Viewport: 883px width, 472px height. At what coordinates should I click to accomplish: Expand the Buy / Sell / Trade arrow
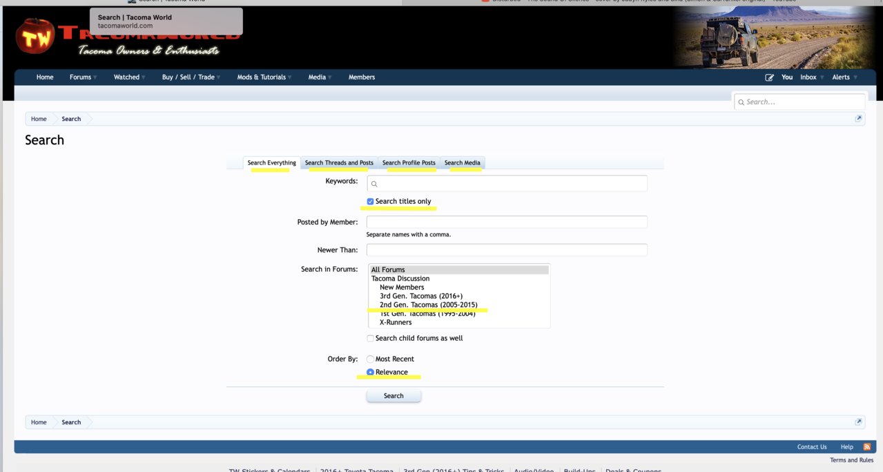pos(219,77)
